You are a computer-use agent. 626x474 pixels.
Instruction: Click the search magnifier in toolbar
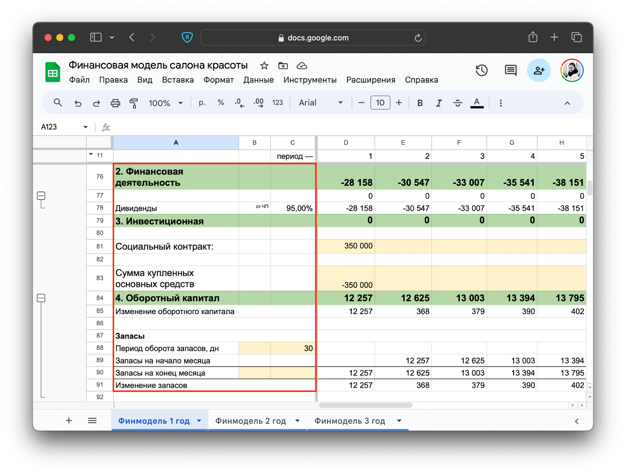58,103
